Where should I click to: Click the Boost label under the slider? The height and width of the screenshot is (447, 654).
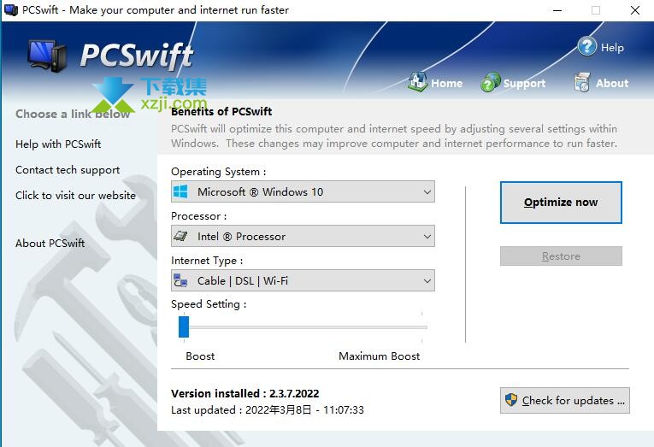[200, 356]
